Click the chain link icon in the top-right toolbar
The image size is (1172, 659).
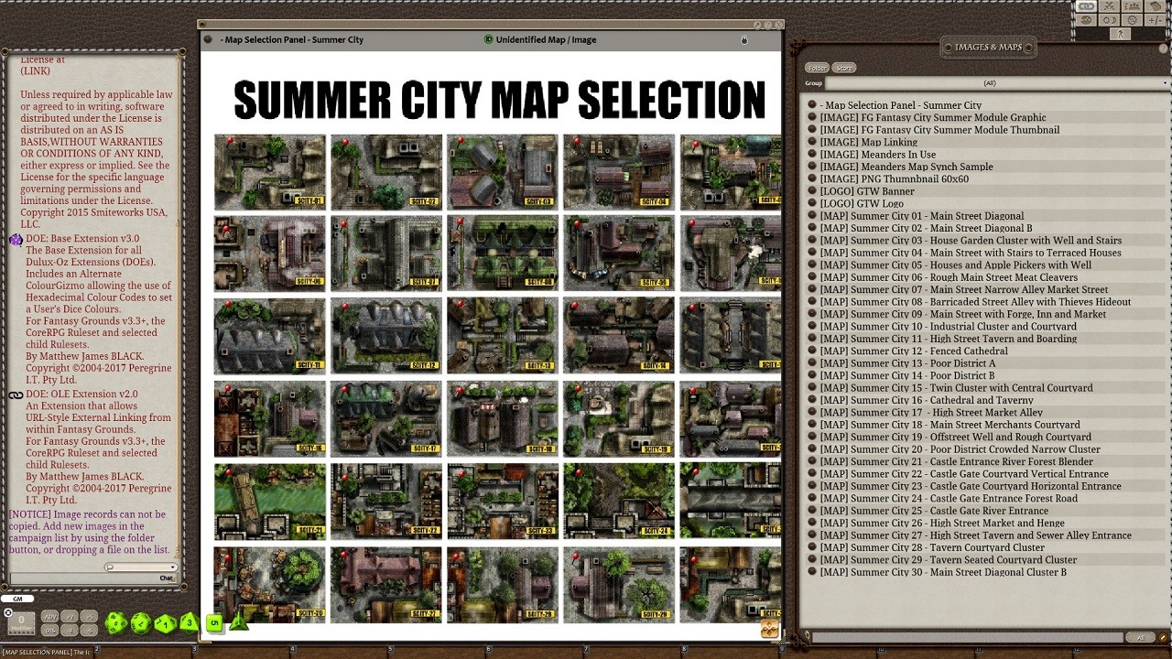1086,7
